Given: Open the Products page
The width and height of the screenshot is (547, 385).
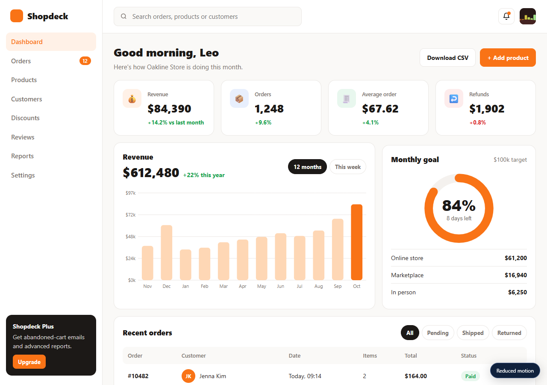Looking at the screenshot, I should coord(51,80).
